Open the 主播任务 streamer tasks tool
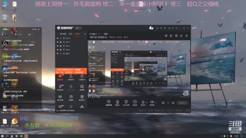Viewport: 246px width, 138px height. 82,78
